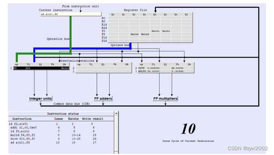Select the MULTD reservation station row
Screen dimensions: 274x155
[x=166, y=71]
